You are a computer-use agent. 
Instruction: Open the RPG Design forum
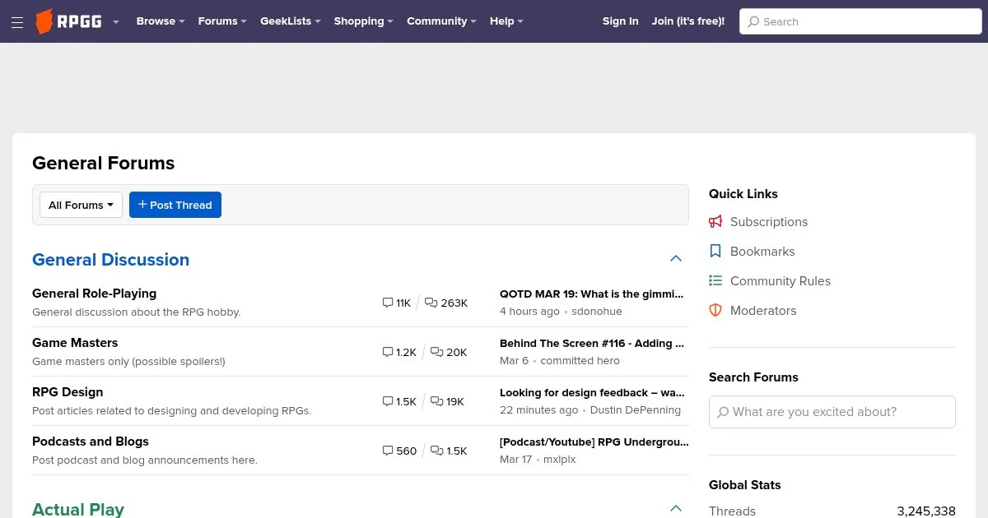point(68,392)
